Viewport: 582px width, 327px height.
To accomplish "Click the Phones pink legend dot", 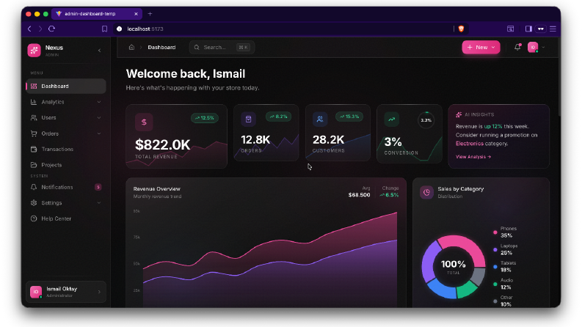I will click(495, 232).
